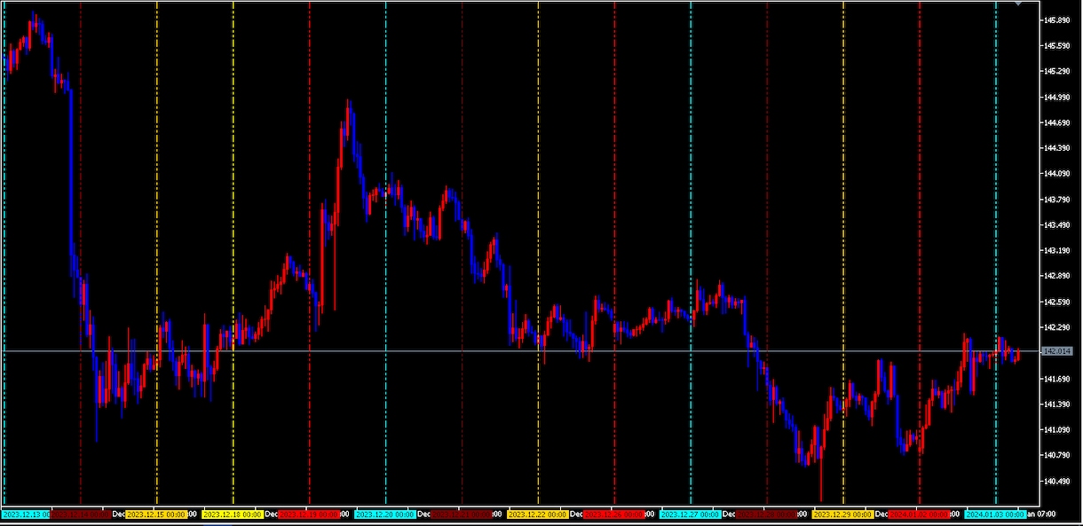Select the 141.390 price scale value
The height and width of the screenshot is (526, 1083).
1057,404
